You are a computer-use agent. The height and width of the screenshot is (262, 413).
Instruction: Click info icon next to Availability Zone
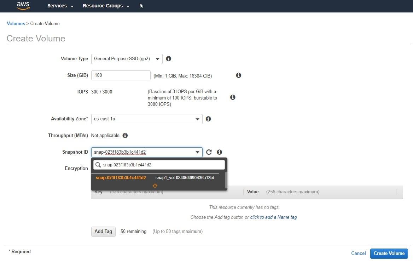coord(208,119)
